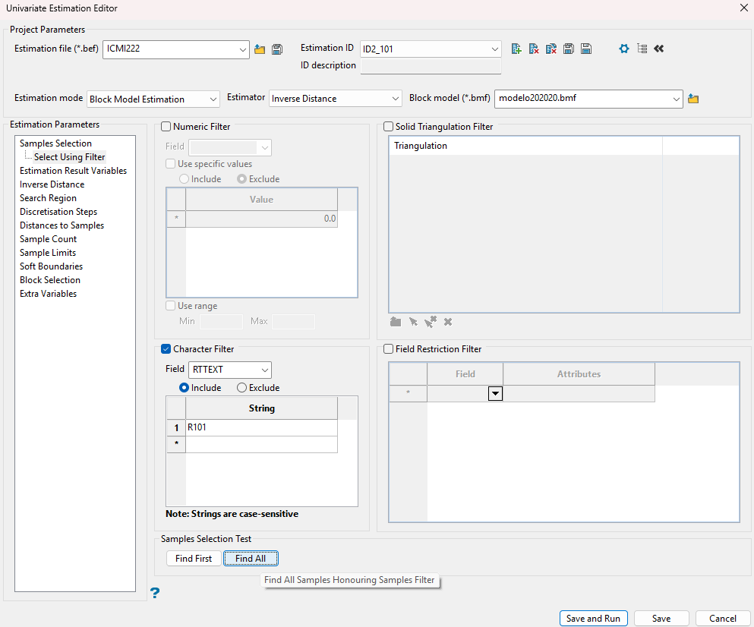This screenshot has width=754, height=627.
Task: Enable the Solid Triangulation Filter checkbox
Action: click(x=388, y=127)
